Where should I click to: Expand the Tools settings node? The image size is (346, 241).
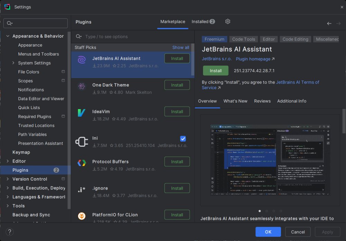point(8,206)
